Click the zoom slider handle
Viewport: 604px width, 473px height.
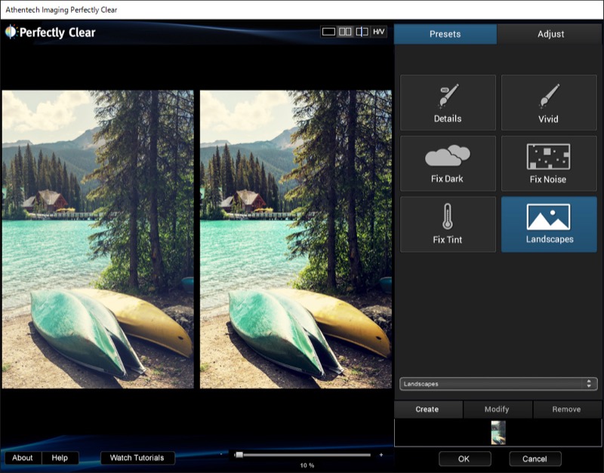239,455
